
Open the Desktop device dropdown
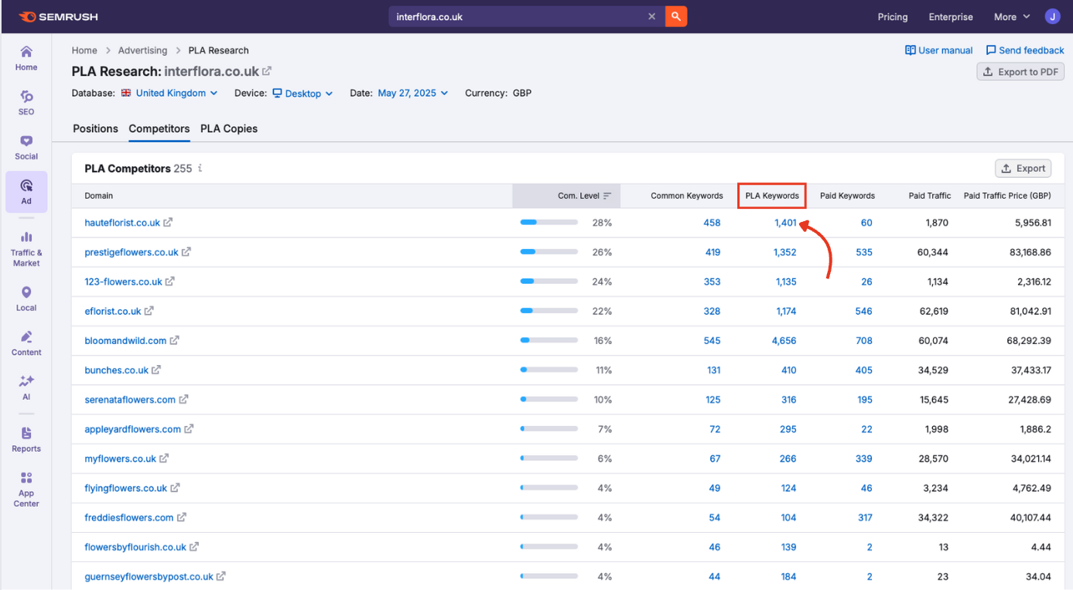click(302, 93)
